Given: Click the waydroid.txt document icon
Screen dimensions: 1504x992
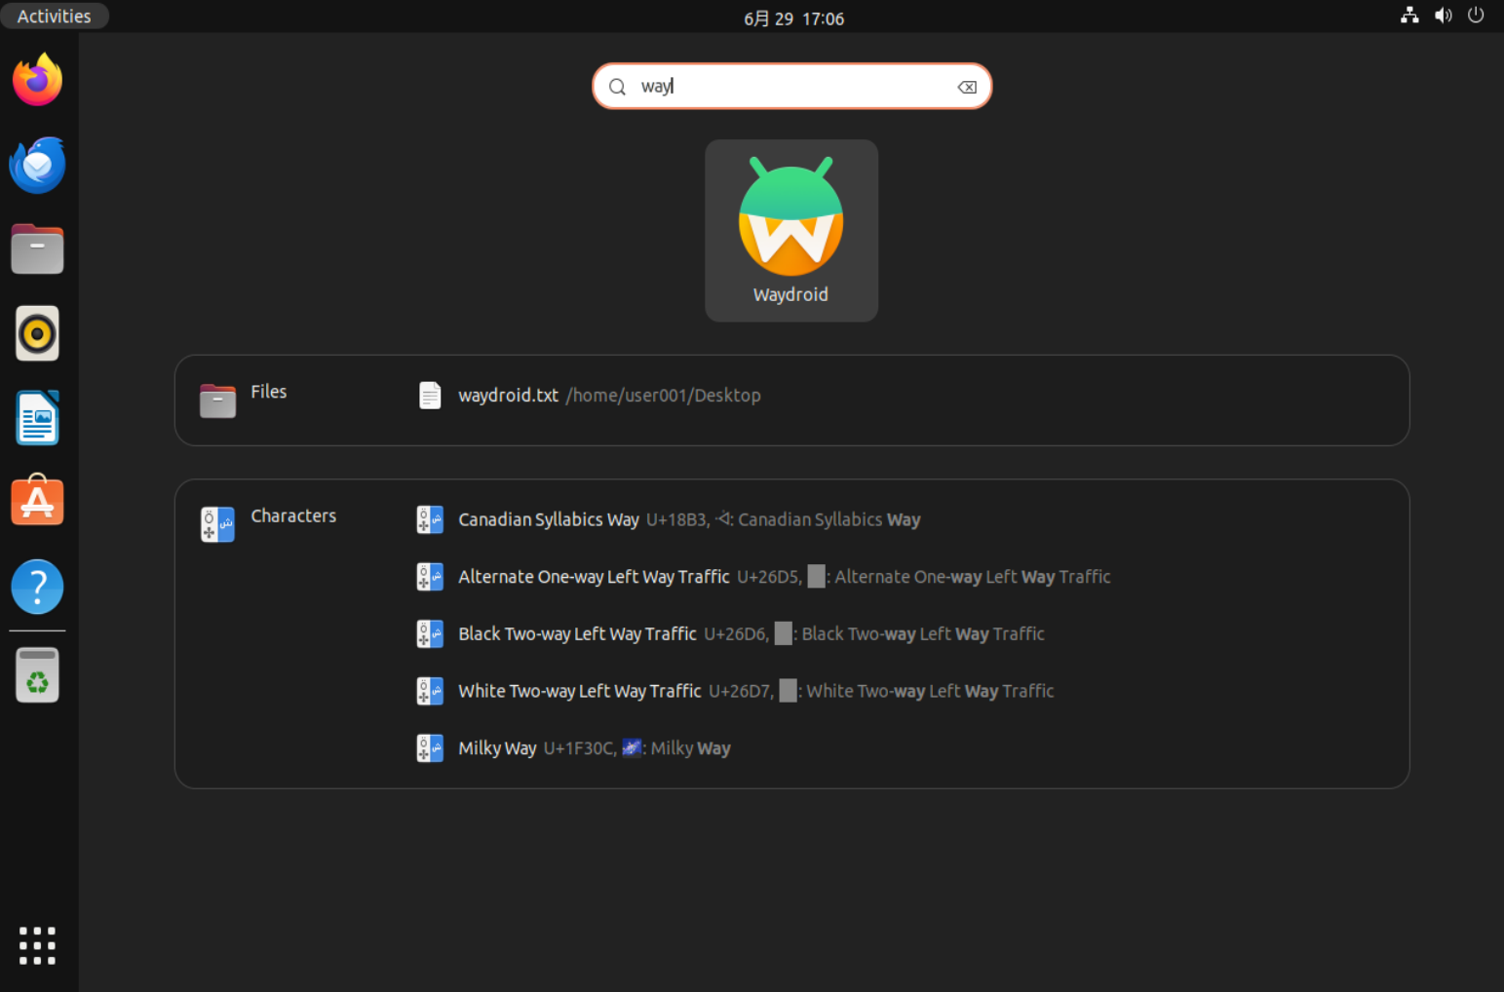Looking at the screenshot, I should 430,395.
